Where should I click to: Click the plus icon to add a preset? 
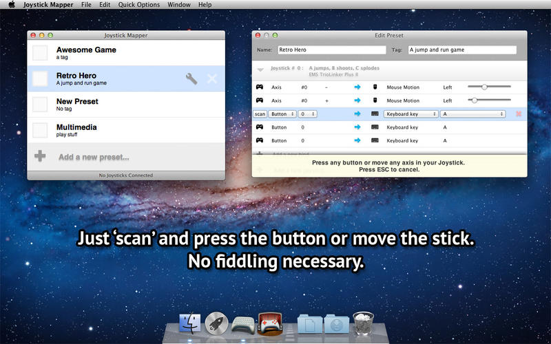click(x=40, y=156)
